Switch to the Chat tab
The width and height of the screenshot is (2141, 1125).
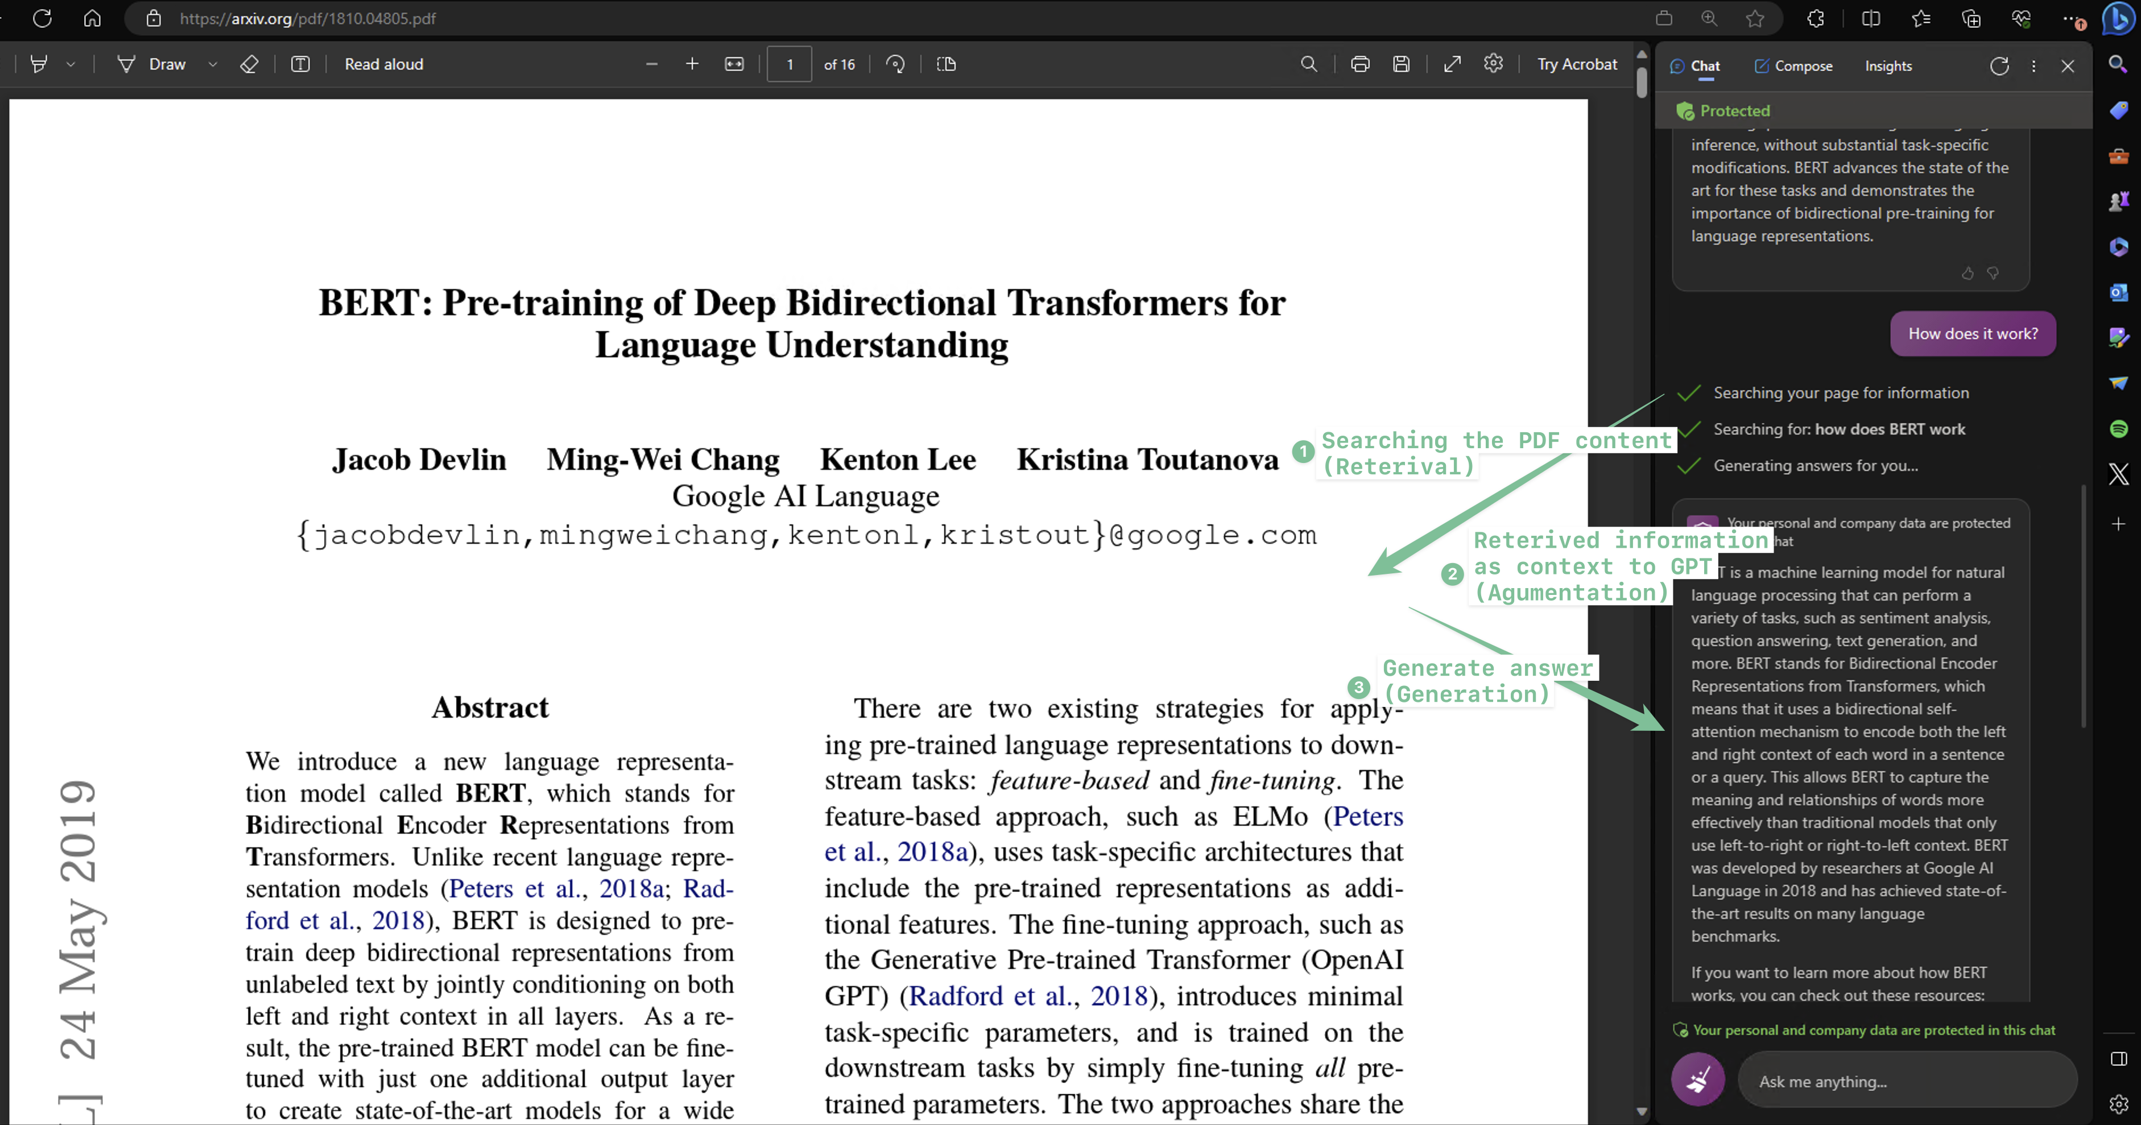(x=1696, y=65)
